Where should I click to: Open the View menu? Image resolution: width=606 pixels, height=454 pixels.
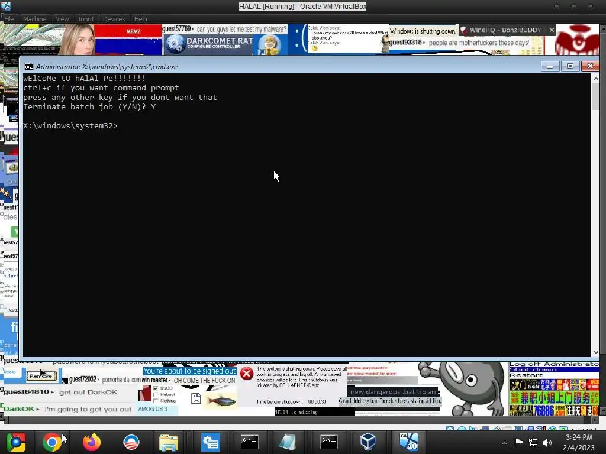(62, 18)
